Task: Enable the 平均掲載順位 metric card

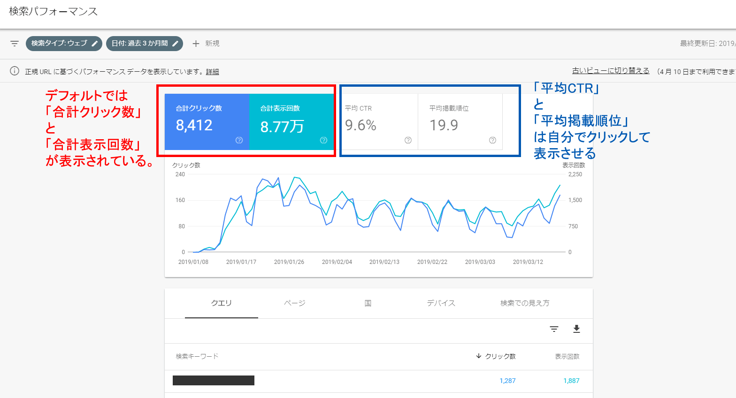Action: point(460,121)
